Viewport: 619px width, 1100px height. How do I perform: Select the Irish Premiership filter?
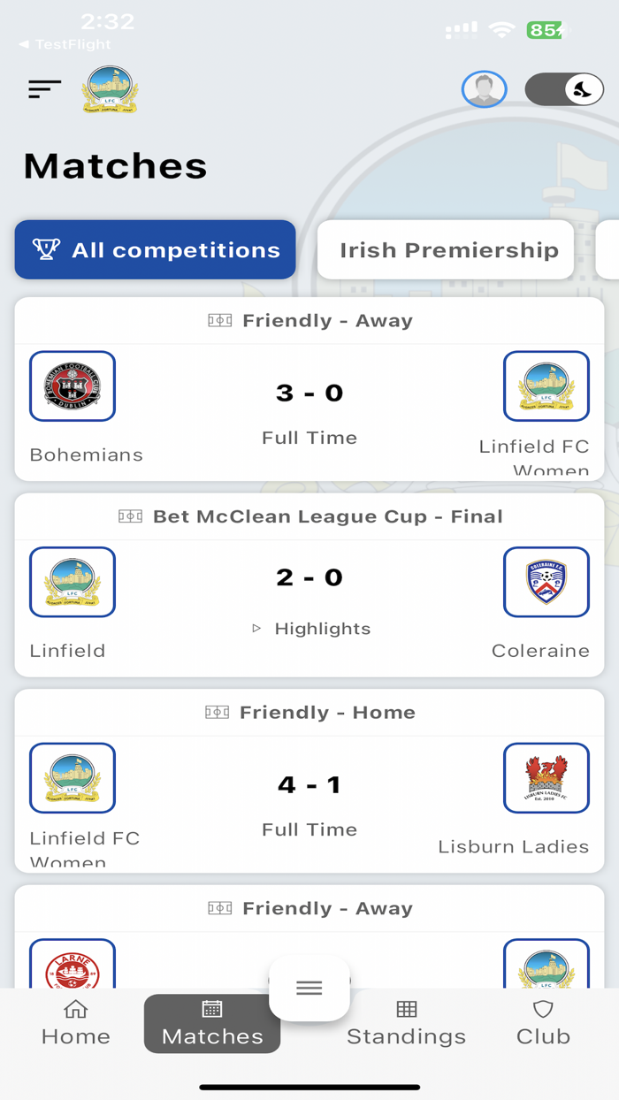click(445, 249)
